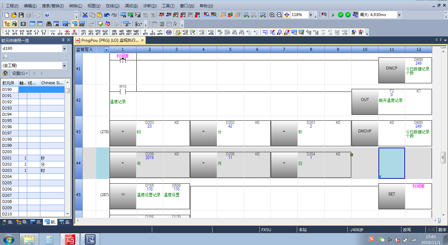Toggle the navigation tree view button
The image size is (448, 245).
pos(7,24)
